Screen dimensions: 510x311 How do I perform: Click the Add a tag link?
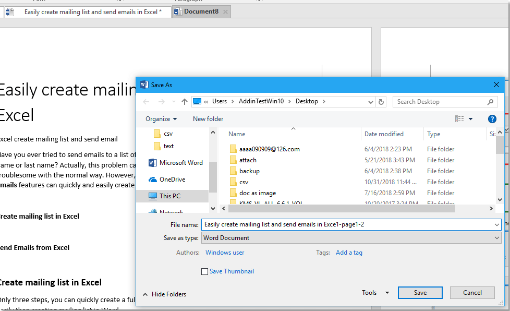coord(349,253)
